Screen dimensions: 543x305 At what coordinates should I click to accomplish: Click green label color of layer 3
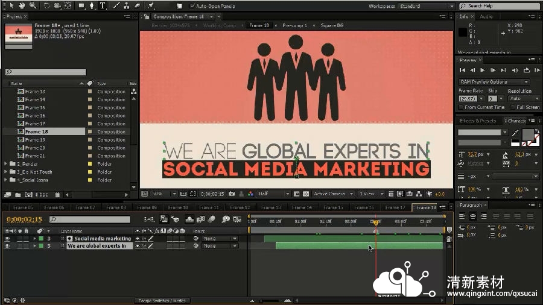pos(41,239)
